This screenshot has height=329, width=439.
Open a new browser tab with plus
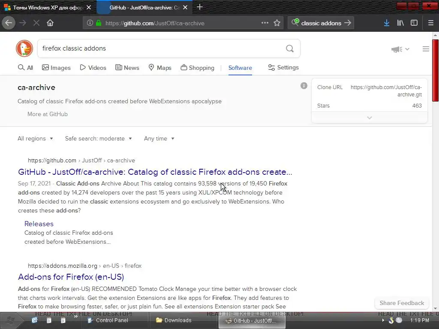point(200,7)
